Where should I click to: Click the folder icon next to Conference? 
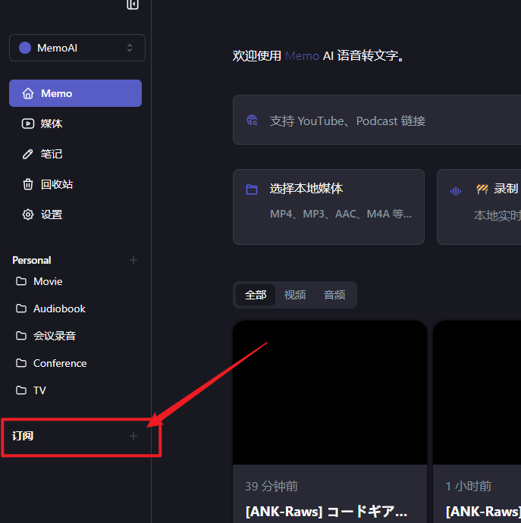click(x=21, y=363)
